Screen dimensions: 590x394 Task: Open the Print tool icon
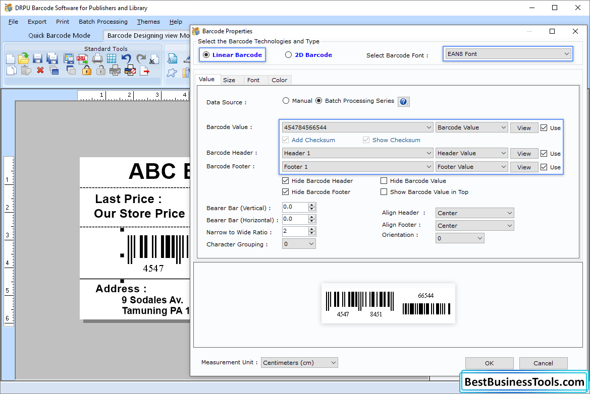click(97, 58)
